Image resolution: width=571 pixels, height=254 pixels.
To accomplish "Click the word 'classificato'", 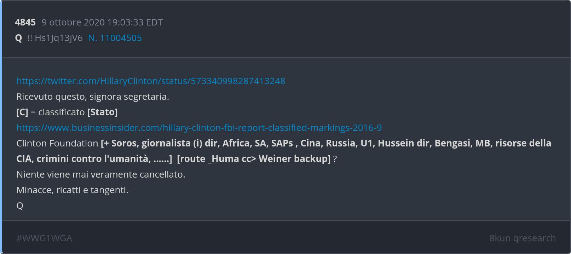I will (x=62, y=112).
